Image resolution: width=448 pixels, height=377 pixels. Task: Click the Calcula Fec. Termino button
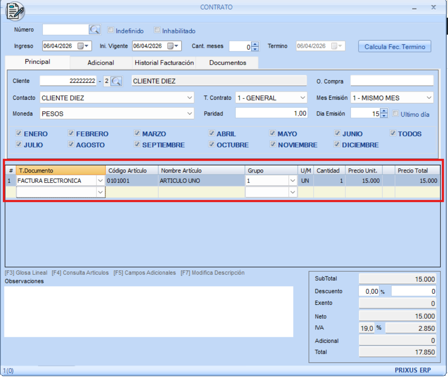coord(394,46)
